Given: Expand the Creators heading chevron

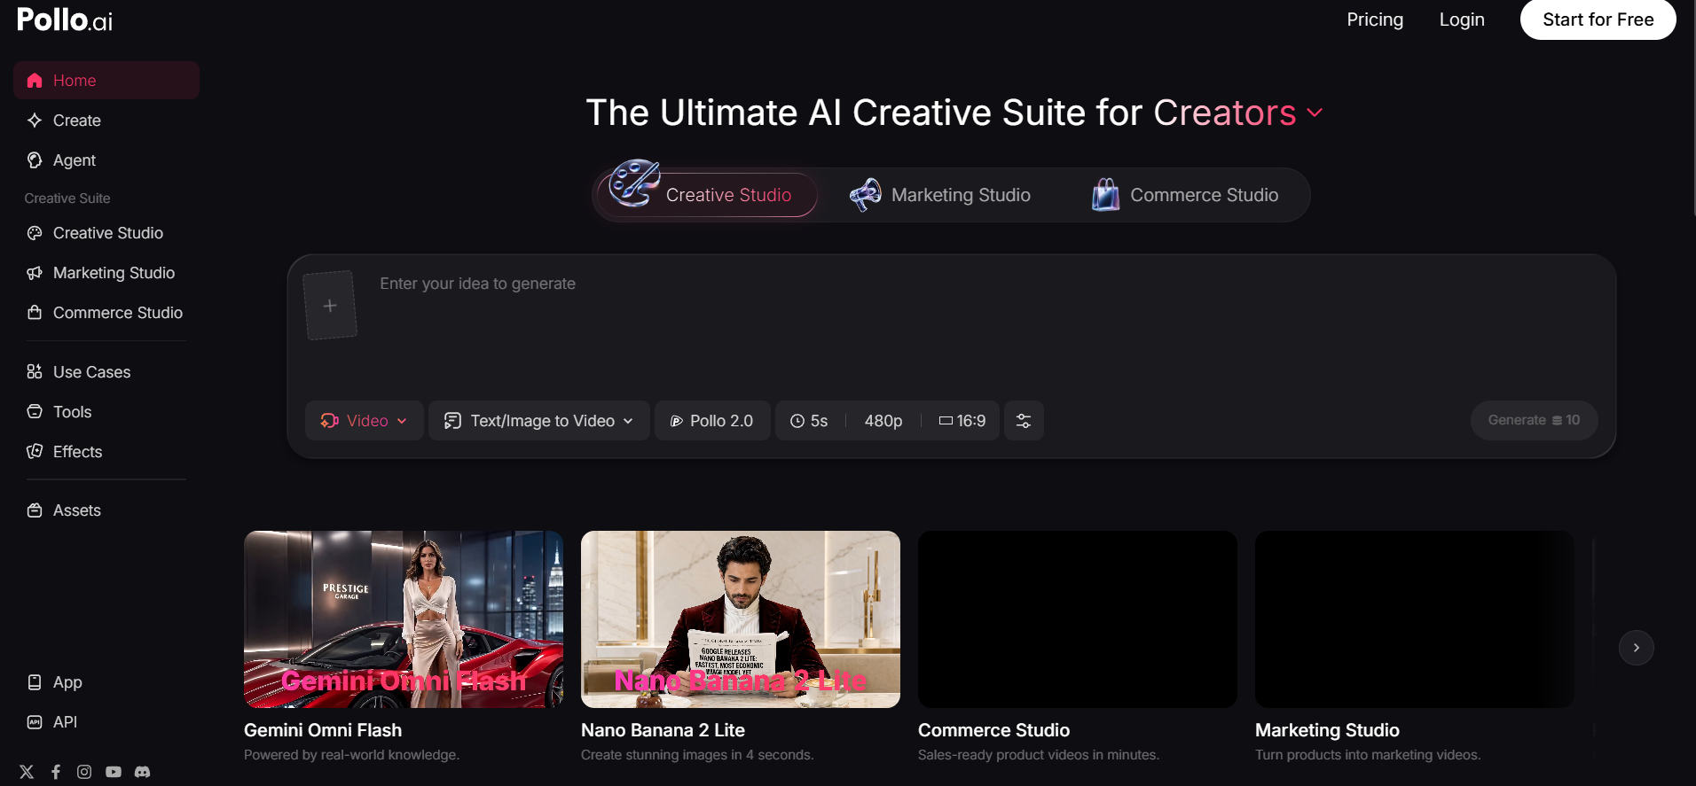Looking at the screenshot, I should tap(1315, 113).
